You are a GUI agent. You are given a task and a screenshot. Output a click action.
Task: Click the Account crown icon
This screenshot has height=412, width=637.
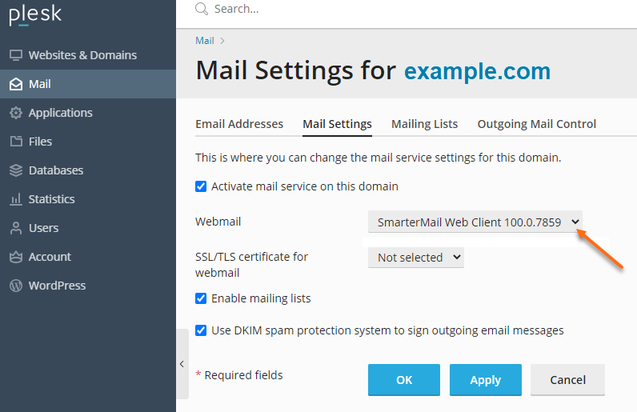click(16, 257)
